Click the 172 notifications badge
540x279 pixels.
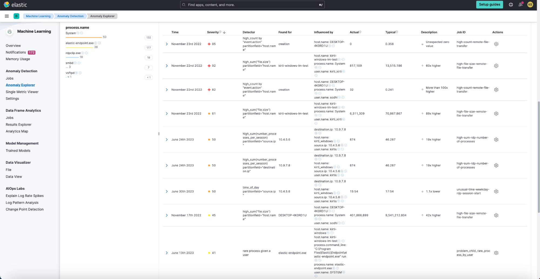32,52
